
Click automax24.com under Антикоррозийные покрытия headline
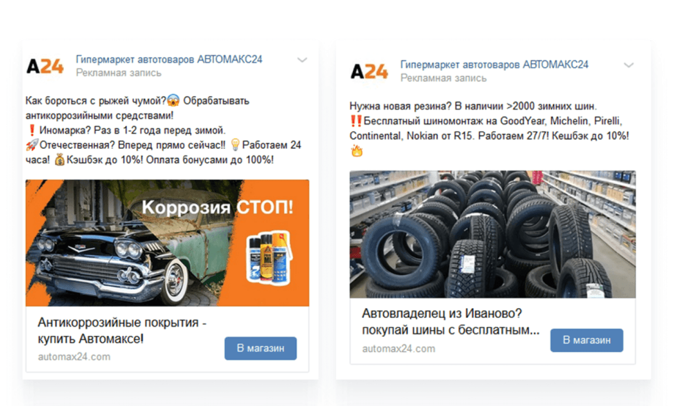click(x=74, y=357)
